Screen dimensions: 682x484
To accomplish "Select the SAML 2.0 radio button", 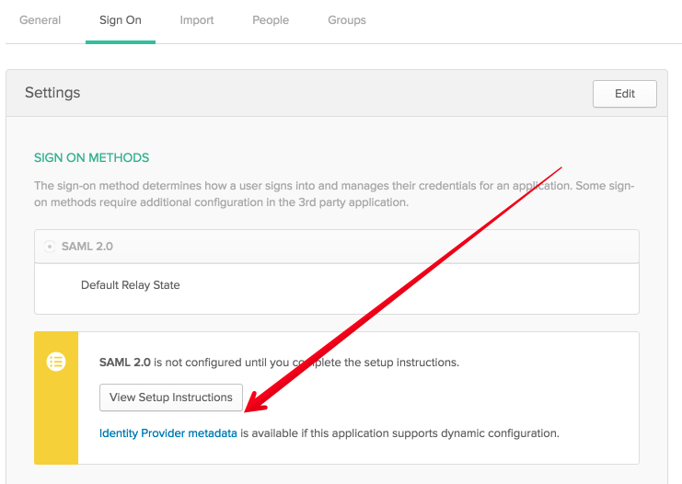I will (x=50, y=247).
